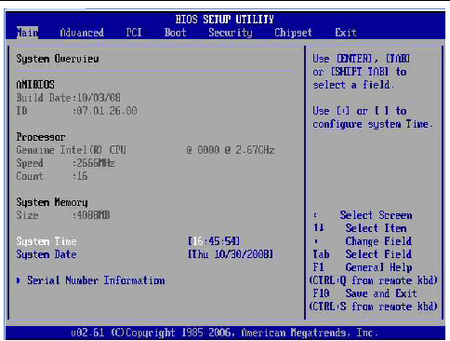Screen dimensions: 450x341
Task: Click CTRL-S from remote kbd hint
Action: click(374, 307)
